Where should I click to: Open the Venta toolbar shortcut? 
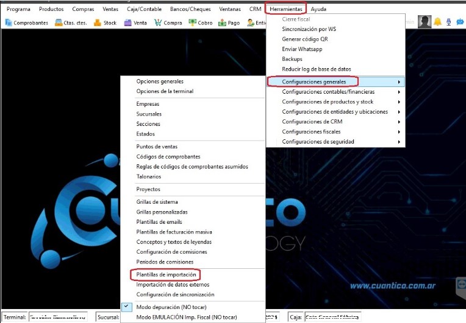coord(135,23)
